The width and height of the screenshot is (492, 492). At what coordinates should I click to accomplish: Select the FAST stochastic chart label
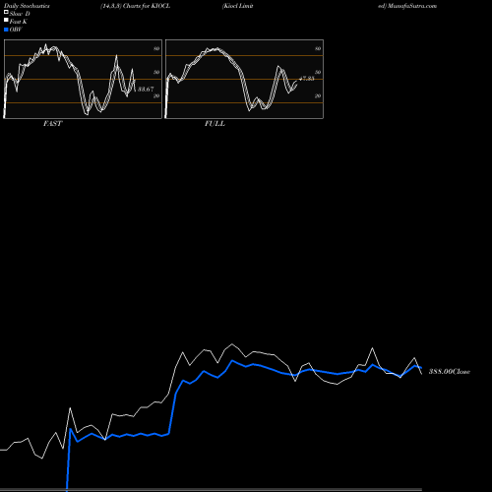click(x=52, y=124)
